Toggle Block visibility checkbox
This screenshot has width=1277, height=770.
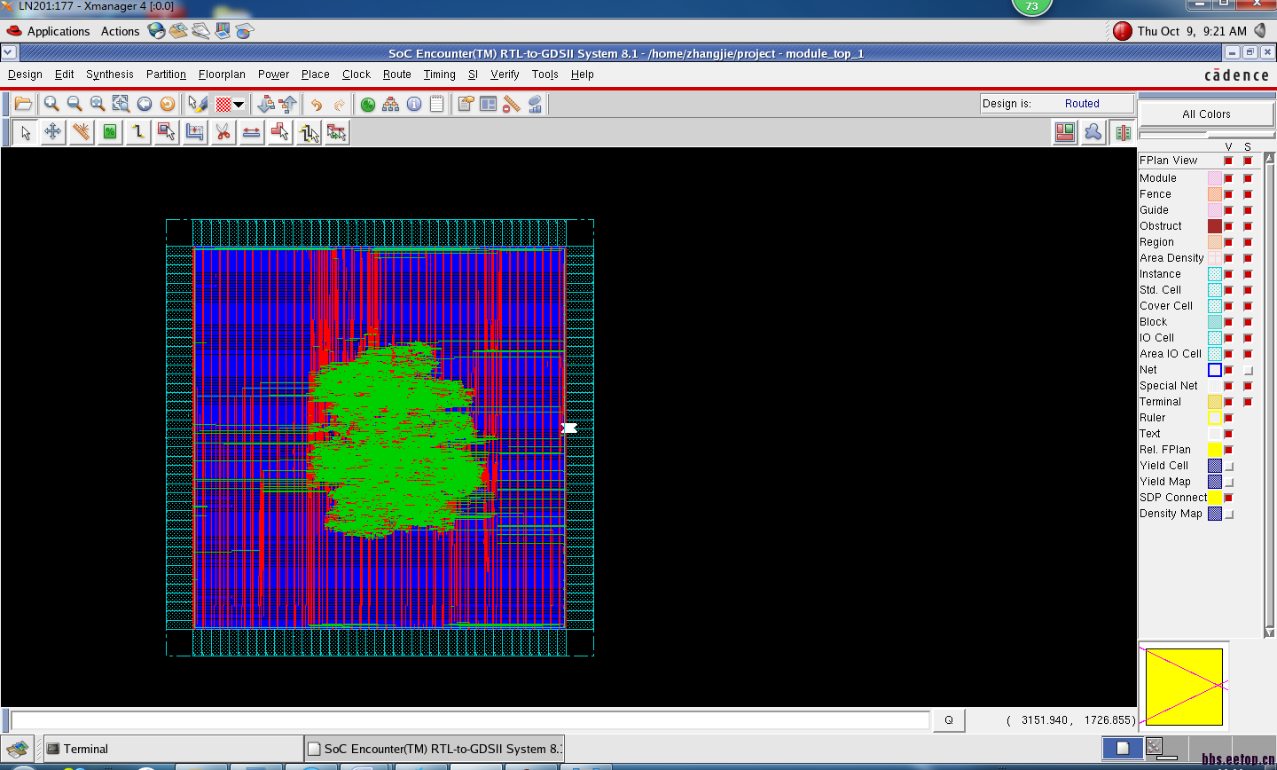1228,322
